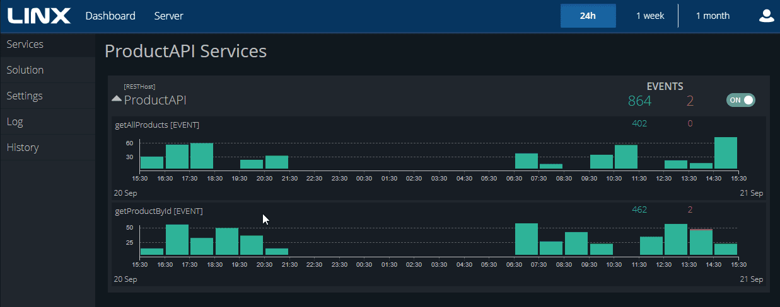Open History in the sidebar
The image size is (780, 307).
[x=47, y=147]
